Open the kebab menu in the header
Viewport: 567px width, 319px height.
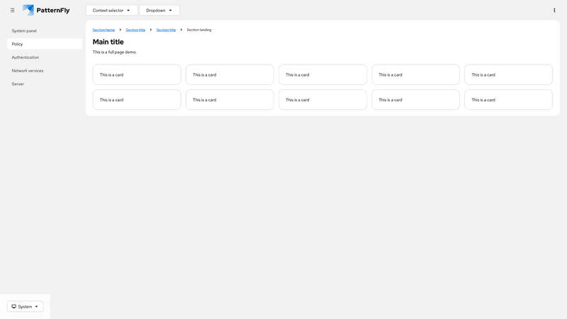pyautogui.click(x=554, y=11)
